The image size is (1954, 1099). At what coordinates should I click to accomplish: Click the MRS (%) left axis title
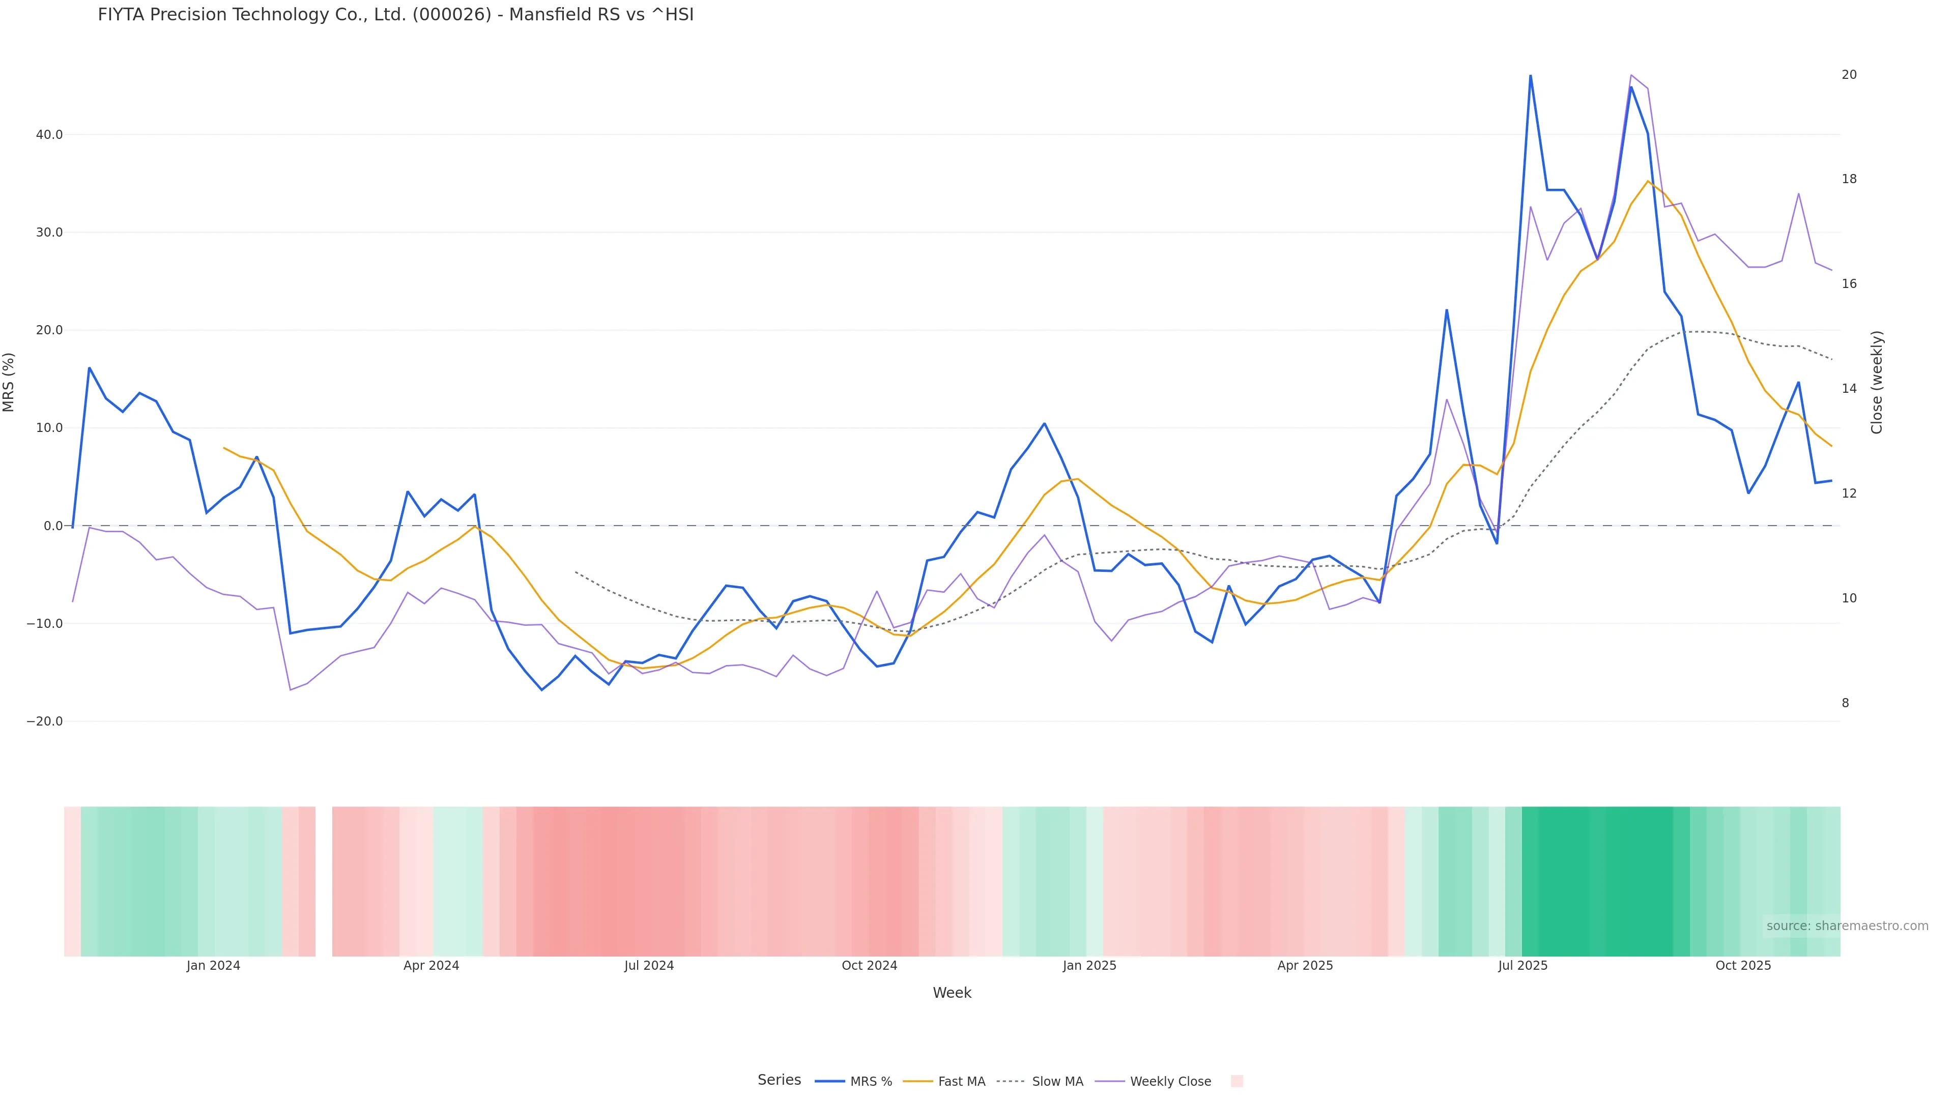(9, 382)
